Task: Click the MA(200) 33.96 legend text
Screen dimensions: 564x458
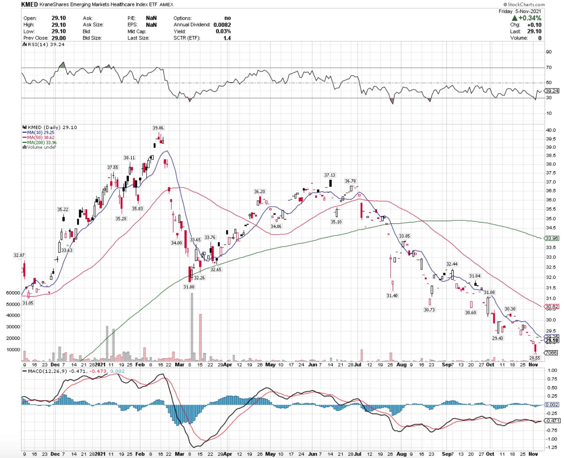Action: pos(42,142)
